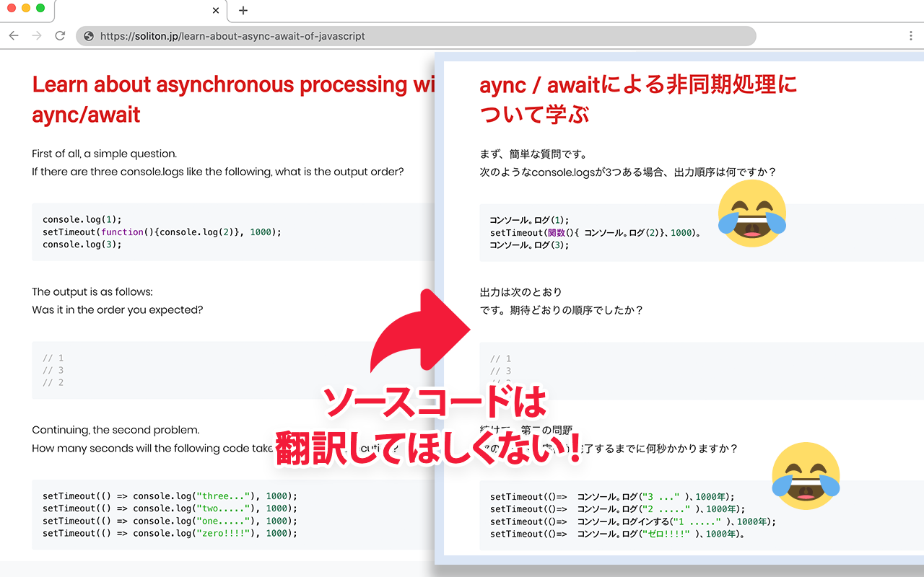The height and width of the screenshot is (577, 924).
Task: Click the translated code 'コンソール。ログ(1);'
Action: 529,220
